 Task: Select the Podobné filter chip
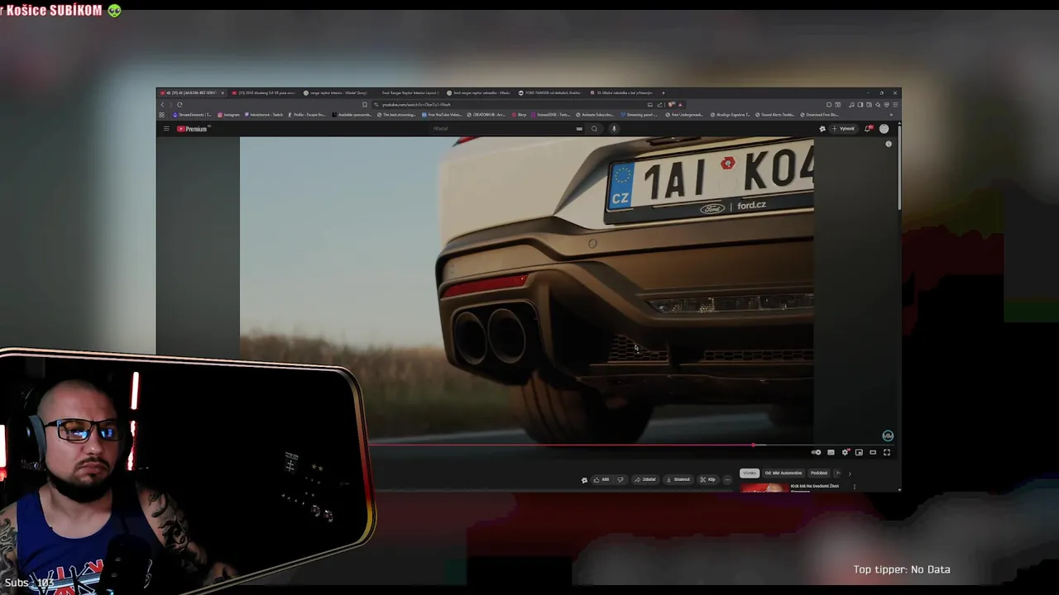[x=819, y=474]
